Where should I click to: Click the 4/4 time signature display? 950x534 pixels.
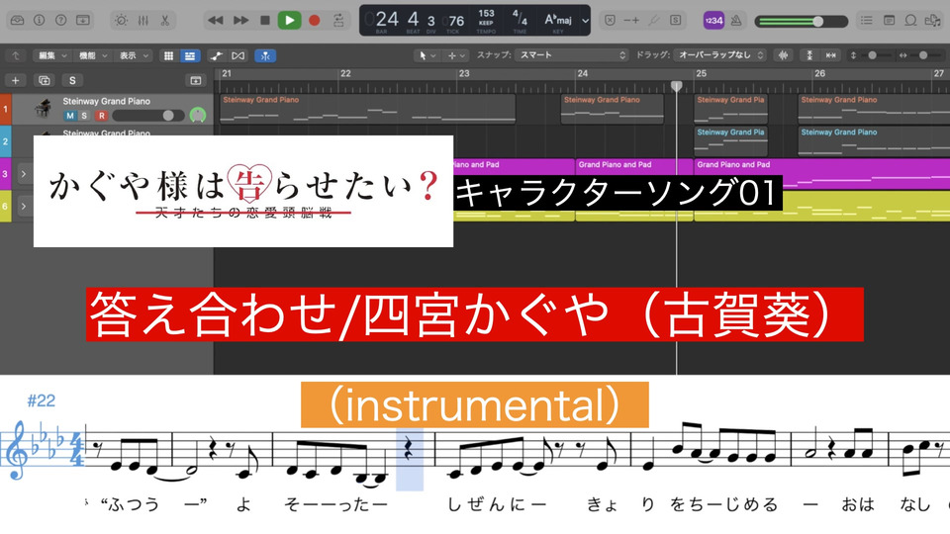520,17
